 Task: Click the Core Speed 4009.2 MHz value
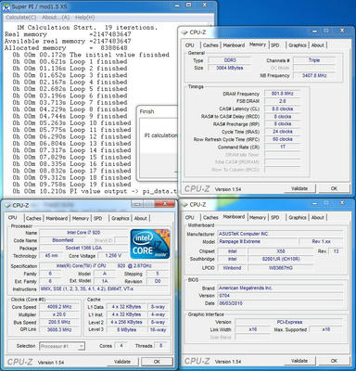[x=59, y=307]
